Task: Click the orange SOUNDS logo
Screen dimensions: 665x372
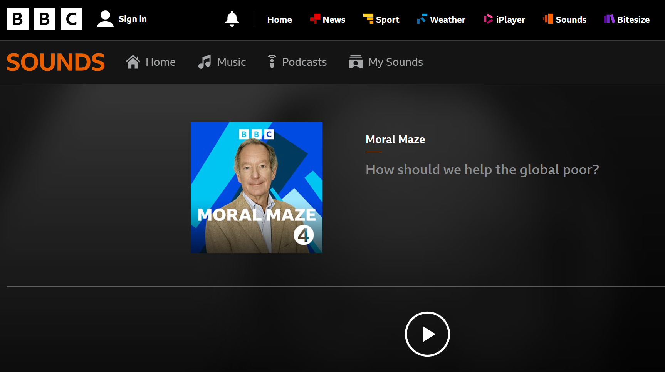Action: click(55, 62)
